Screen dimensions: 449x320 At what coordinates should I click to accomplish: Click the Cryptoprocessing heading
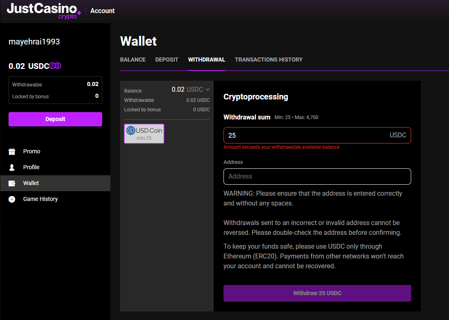coord(256,97)
